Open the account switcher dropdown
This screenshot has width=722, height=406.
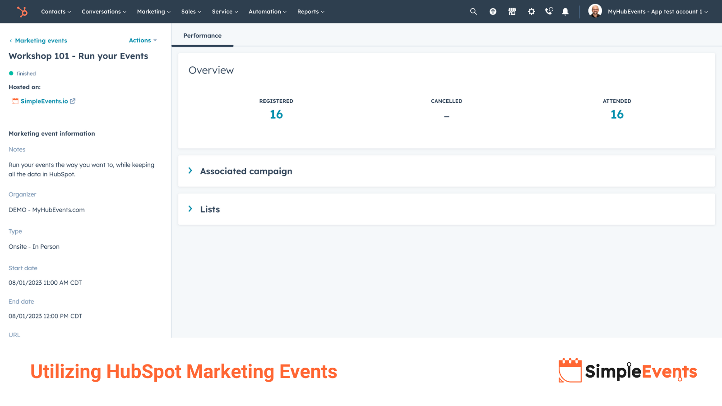pos(657,12)
